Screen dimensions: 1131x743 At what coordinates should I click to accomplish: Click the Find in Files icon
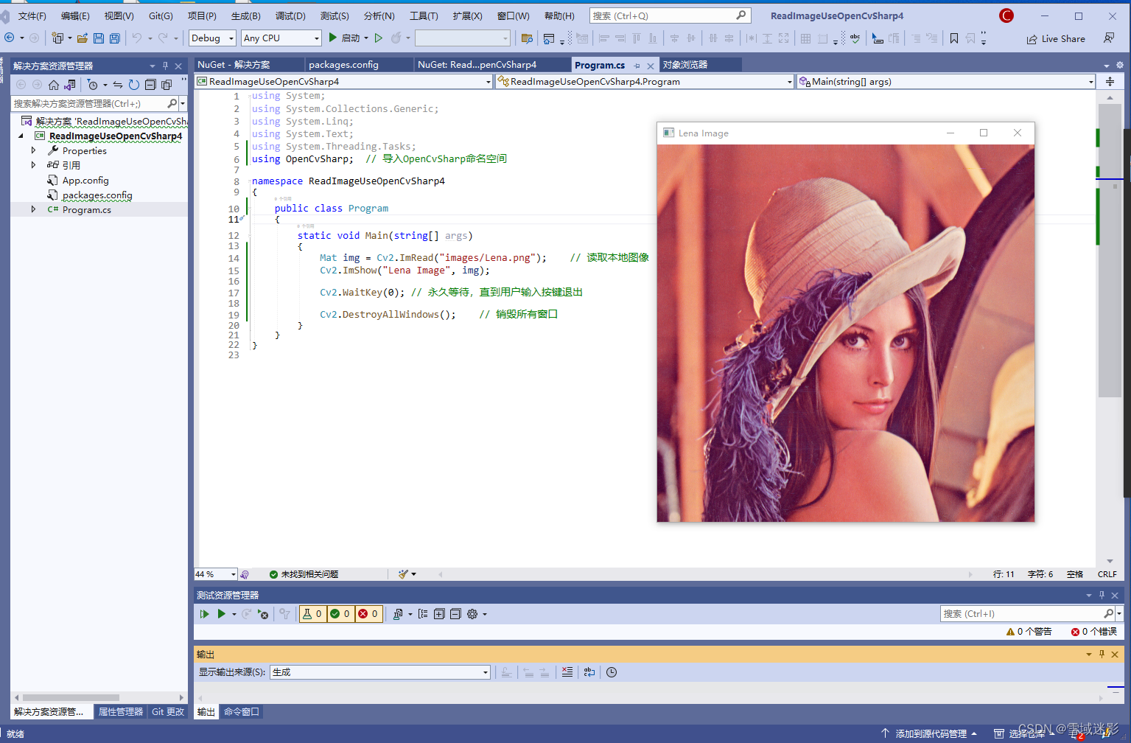tap(527, 38)
